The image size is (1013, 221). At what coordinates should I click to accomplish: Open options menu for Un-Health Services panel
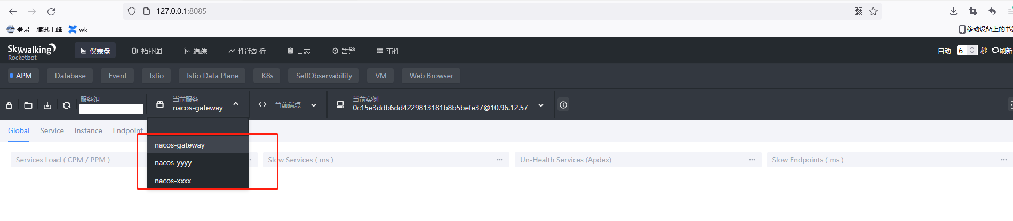[x=752, y=160]
